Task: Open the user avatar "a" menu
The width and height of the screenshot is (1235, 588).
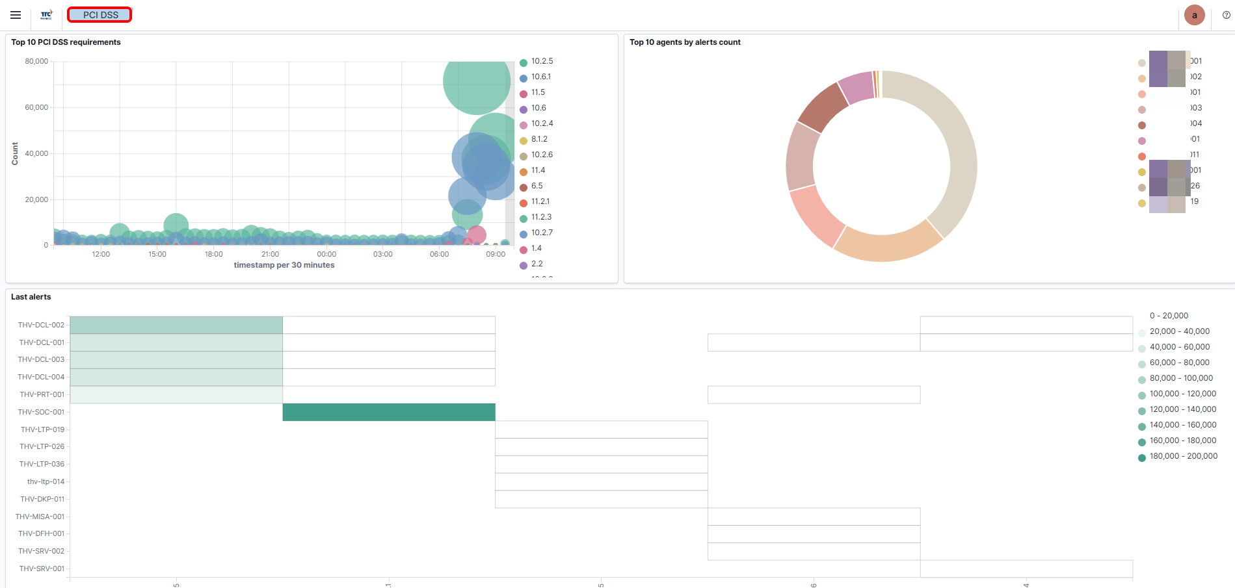Action: tap(1194, 15)
